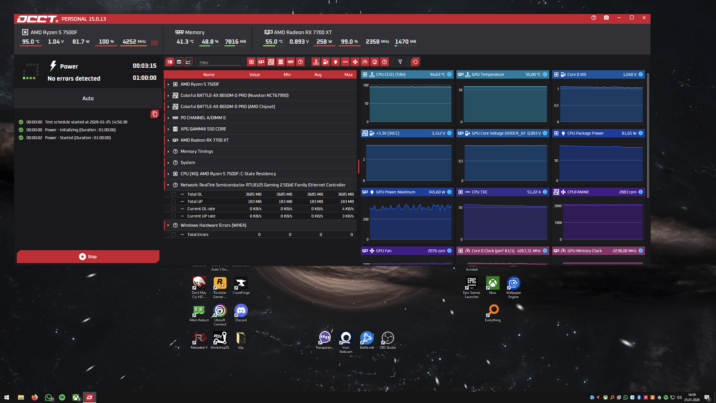Filter sensors by motherboard category icon

point(271,62)
